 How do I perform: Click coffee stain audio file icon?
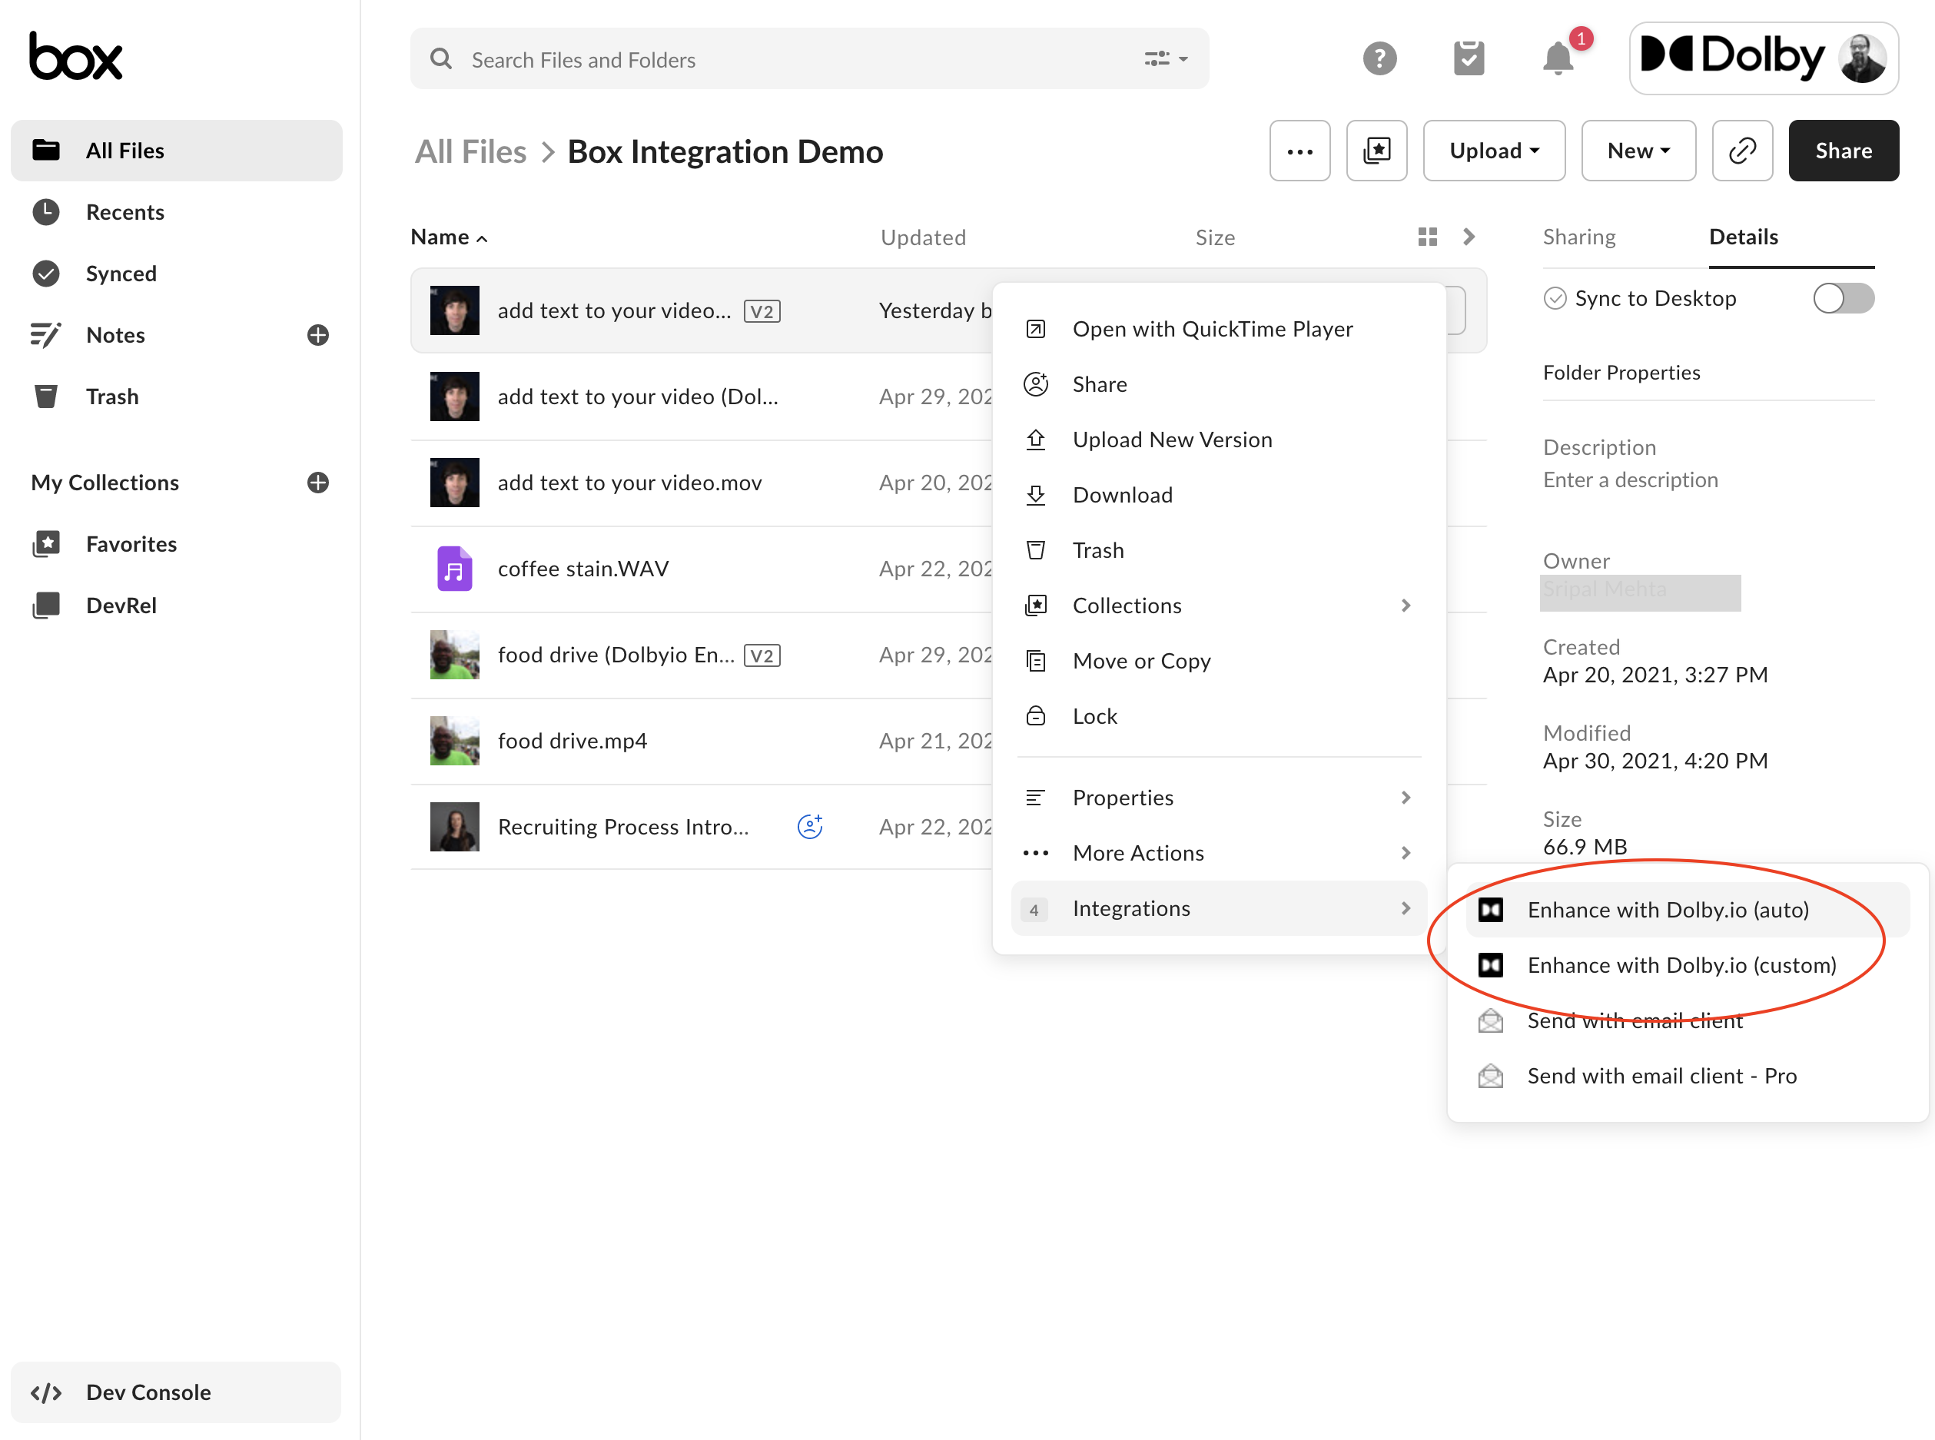tap(454, 569)
